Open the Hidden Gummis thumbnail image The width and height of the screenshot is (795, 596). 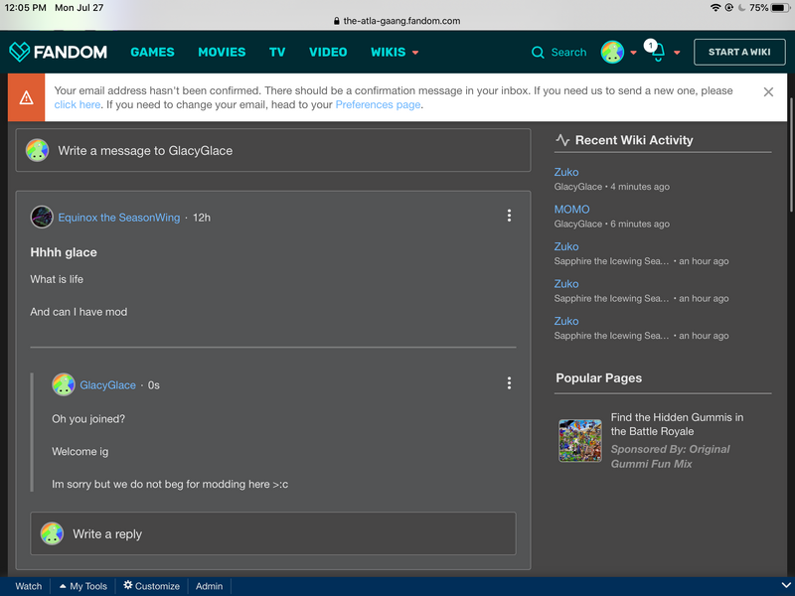pyautogui.click(x=579, y=440)
